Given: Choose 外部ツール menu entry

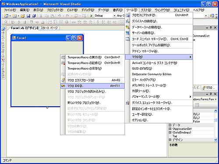Looking at the screenshot, I should point(159,91).
